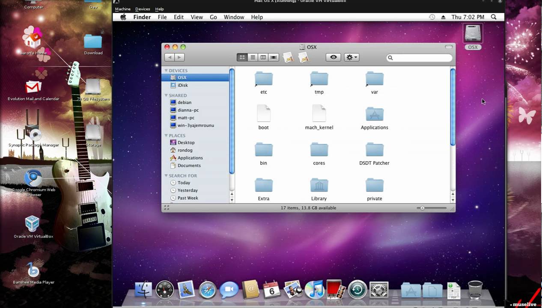
Task: Select debian shared computer
Action: click(195, 102)
